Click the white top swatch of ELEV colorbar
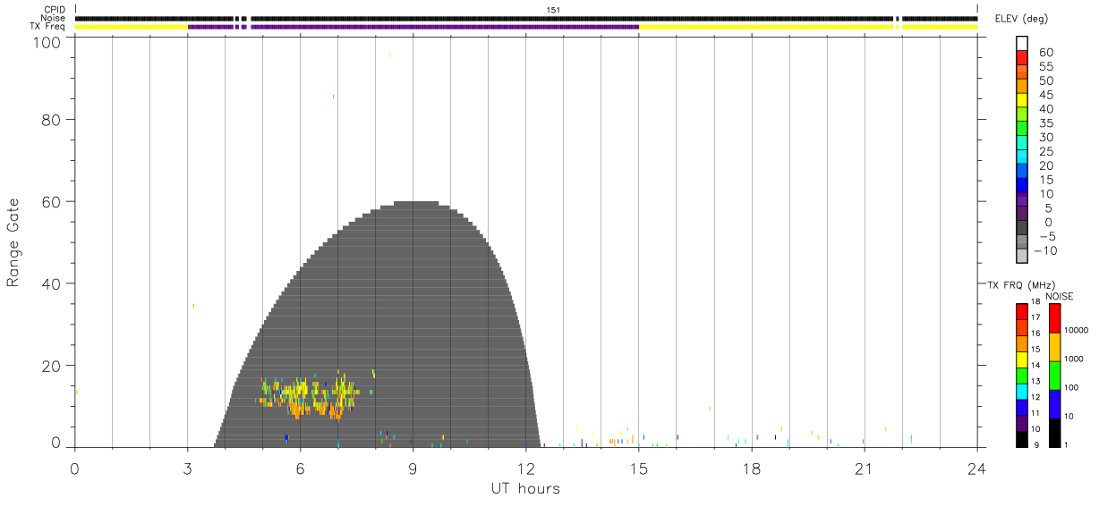Screen dimensions: 1099x507 1022,44
